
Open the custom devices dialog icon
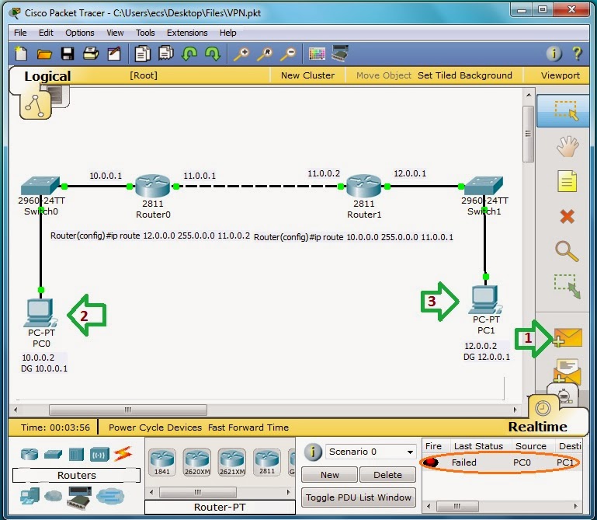[340, 54]
